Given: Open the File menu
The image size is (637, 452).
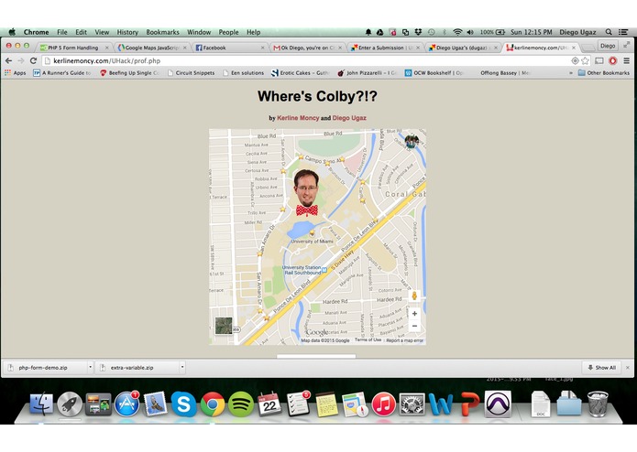Looking at the screenshot, I should tap(62, 32).
